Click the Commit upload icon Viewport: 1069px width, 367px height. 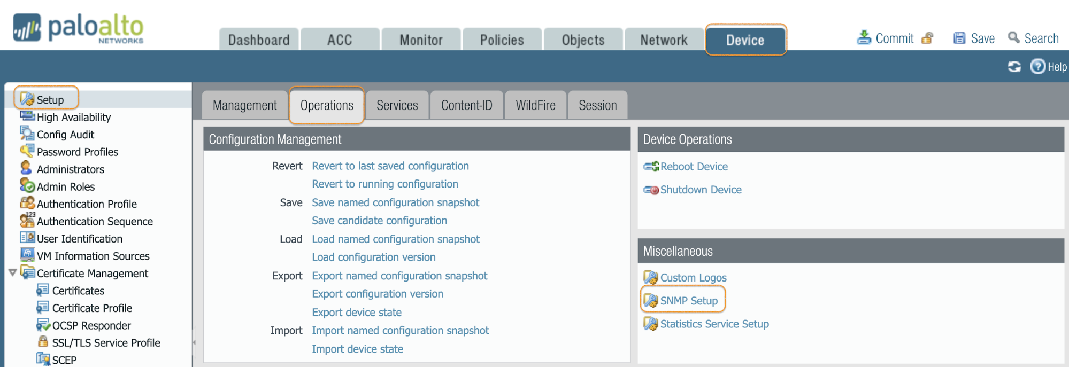point(864,38)
